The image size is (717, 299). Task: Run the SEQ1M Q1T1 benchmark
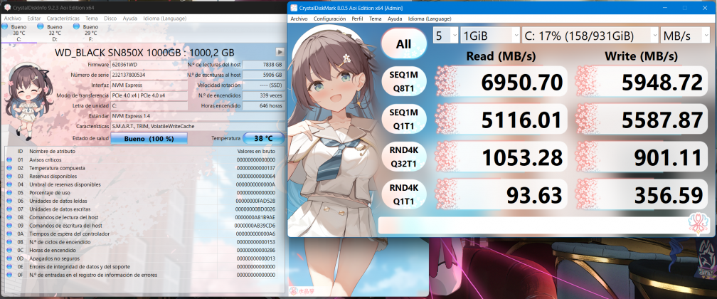point(404,119)
